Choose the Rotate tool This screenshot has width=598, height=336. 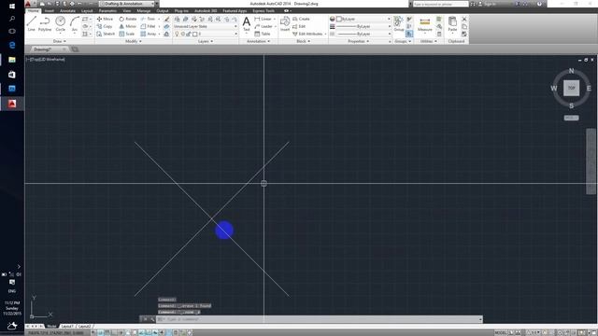point(128,19)
